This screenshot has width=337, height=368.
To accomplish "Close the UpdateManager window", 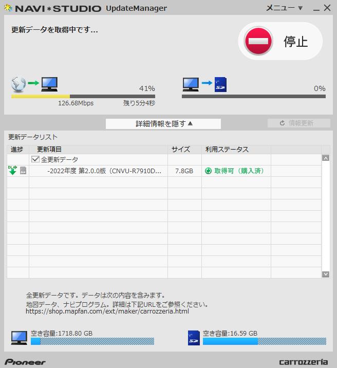I will pyautogui.click(x=327, y=8).
